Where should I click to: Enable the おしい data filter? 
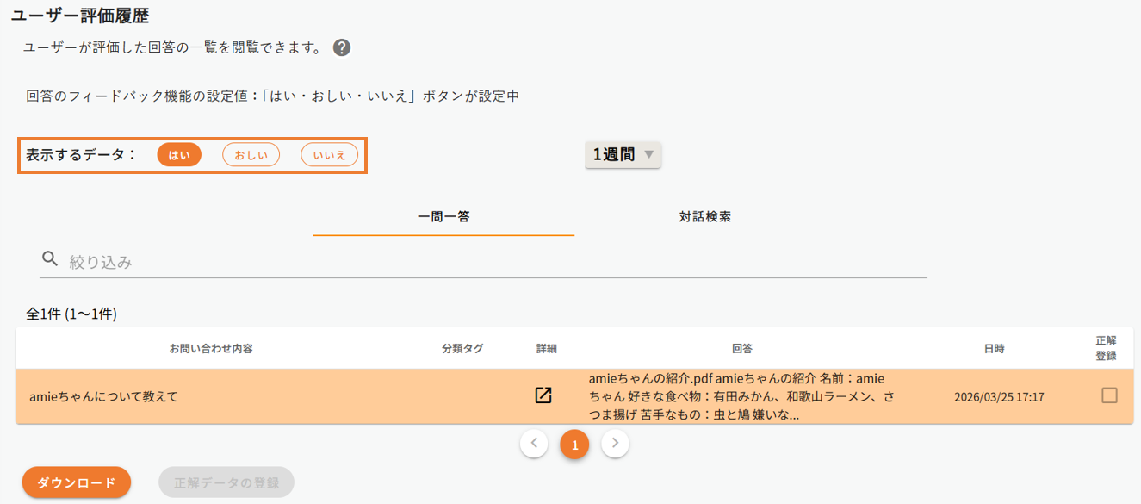[x=251, y=155]
